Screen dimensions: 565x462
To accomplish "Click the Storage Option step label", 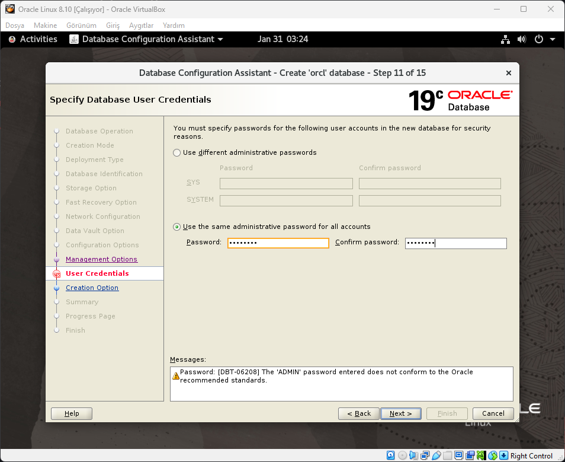I will tap(91, 188).
